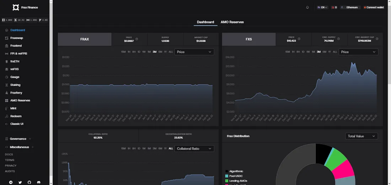
Task: Select 15M range on FXS chart
Action: 287,52
